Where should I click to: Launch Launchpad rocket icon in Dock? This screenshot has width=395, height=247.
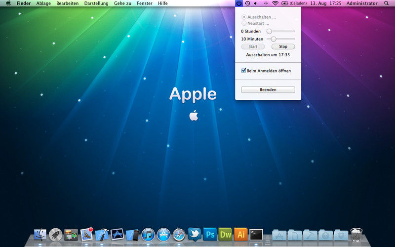[55, 235]
